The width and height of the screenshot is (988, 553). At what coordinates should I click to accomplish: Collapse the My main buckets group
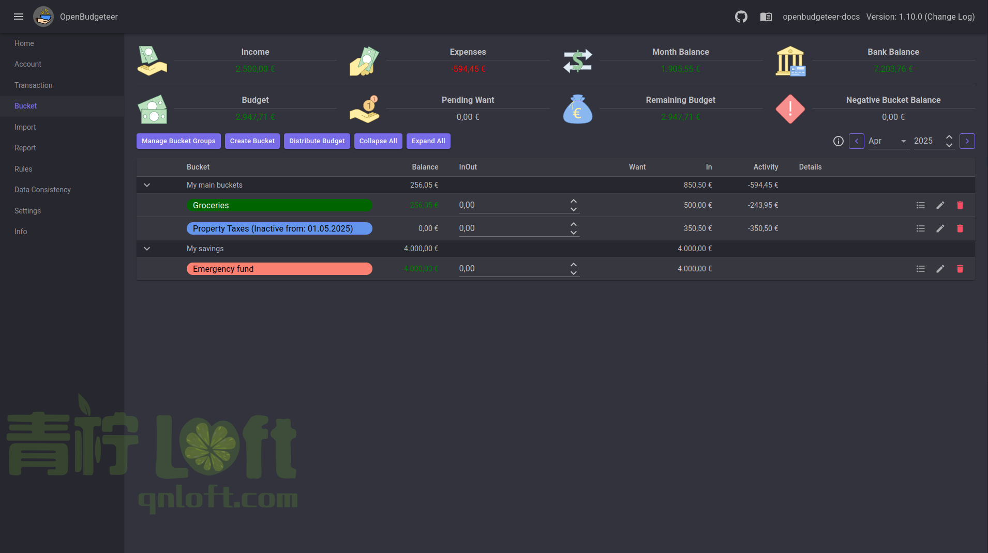[x=147, y=185]
